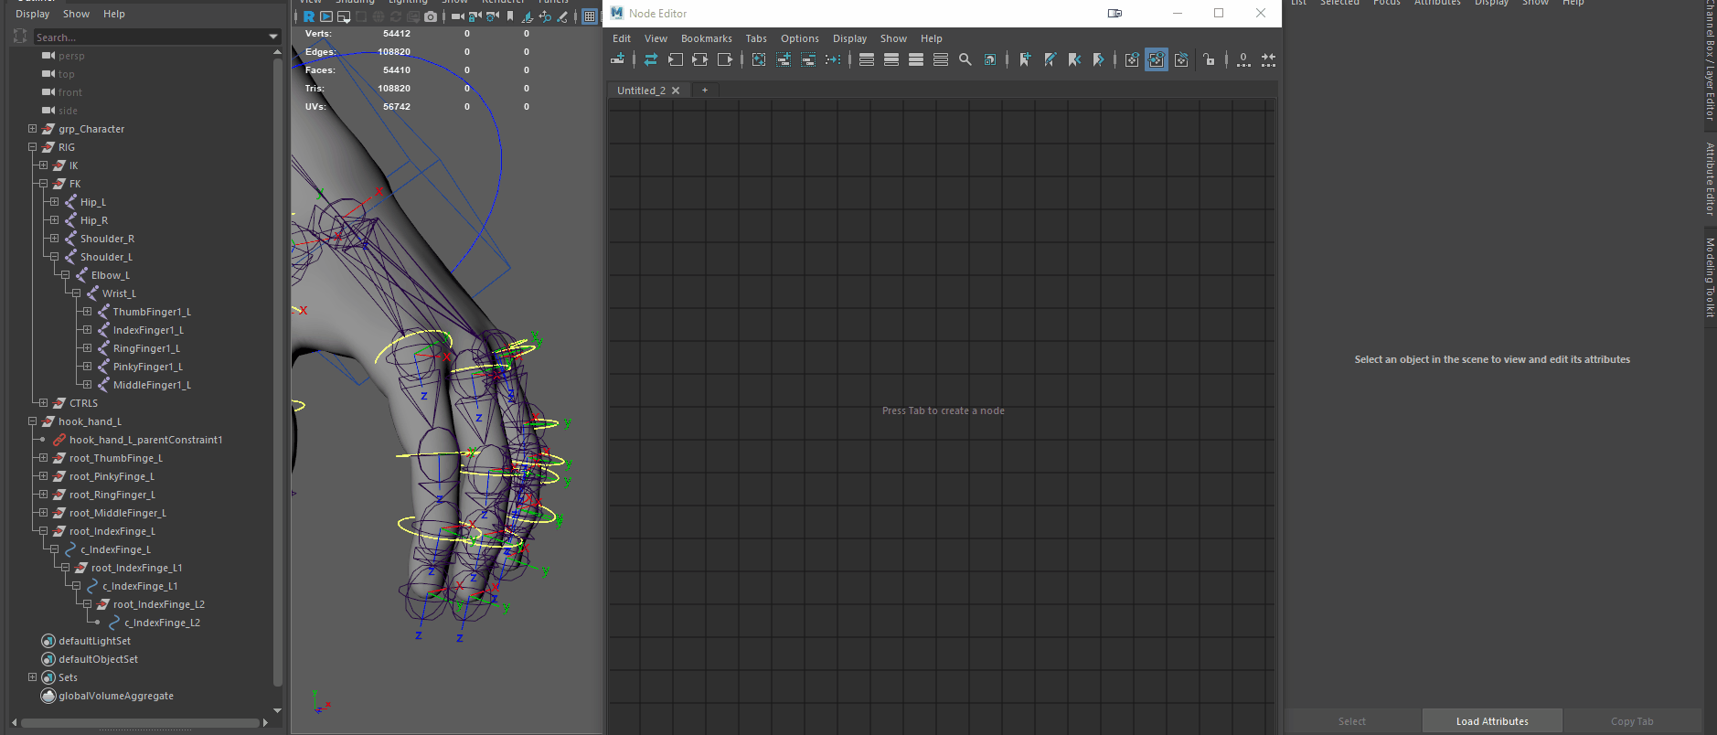Toggle the highlighted eye-and-nodes icon
The image size is (1717, 735).
click(1157, 59)
